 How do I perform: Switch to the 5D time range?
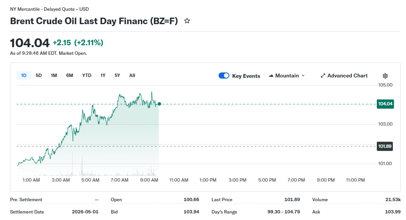coord(39,76)
